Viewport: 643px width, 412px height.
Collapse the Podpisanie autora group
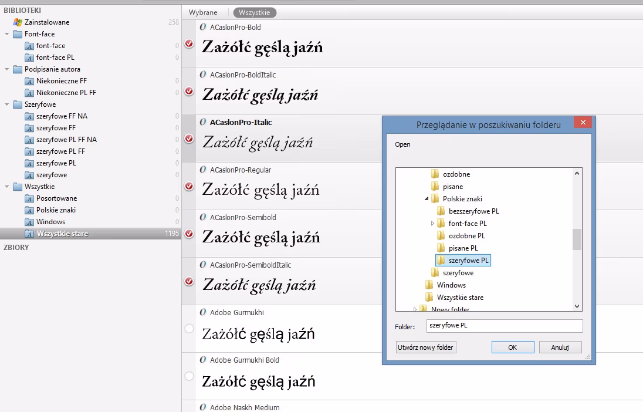pos(6,69)
